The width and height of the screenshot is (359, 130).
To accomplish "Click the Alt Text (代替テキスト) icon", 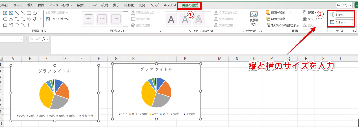I will (x=254, y=19).
